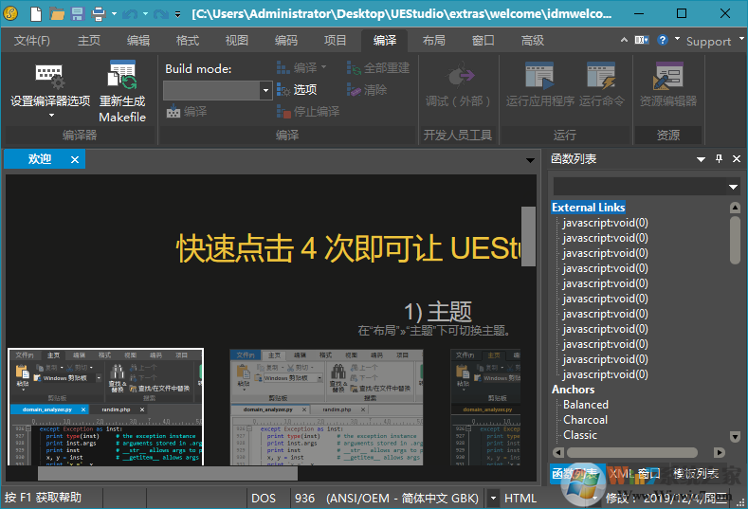Switch to the 格式 ribbon tab
The width and height of the screenshot is (748, 509).
pos(188,41)
